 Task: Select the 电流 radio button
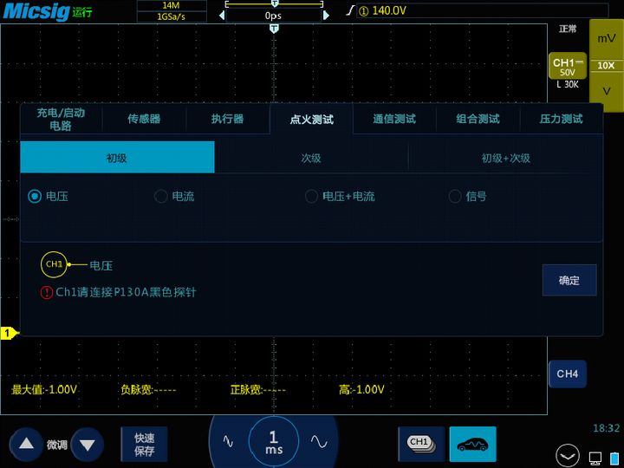160,196
